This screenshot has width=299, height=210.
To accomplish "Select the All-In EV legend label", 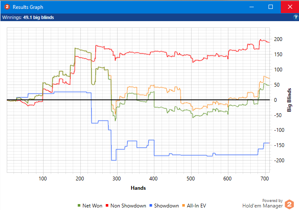I will (196, 206).
